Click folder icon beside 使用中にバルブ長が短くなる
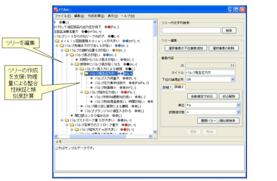277x181 pixels. coord(77,64)
